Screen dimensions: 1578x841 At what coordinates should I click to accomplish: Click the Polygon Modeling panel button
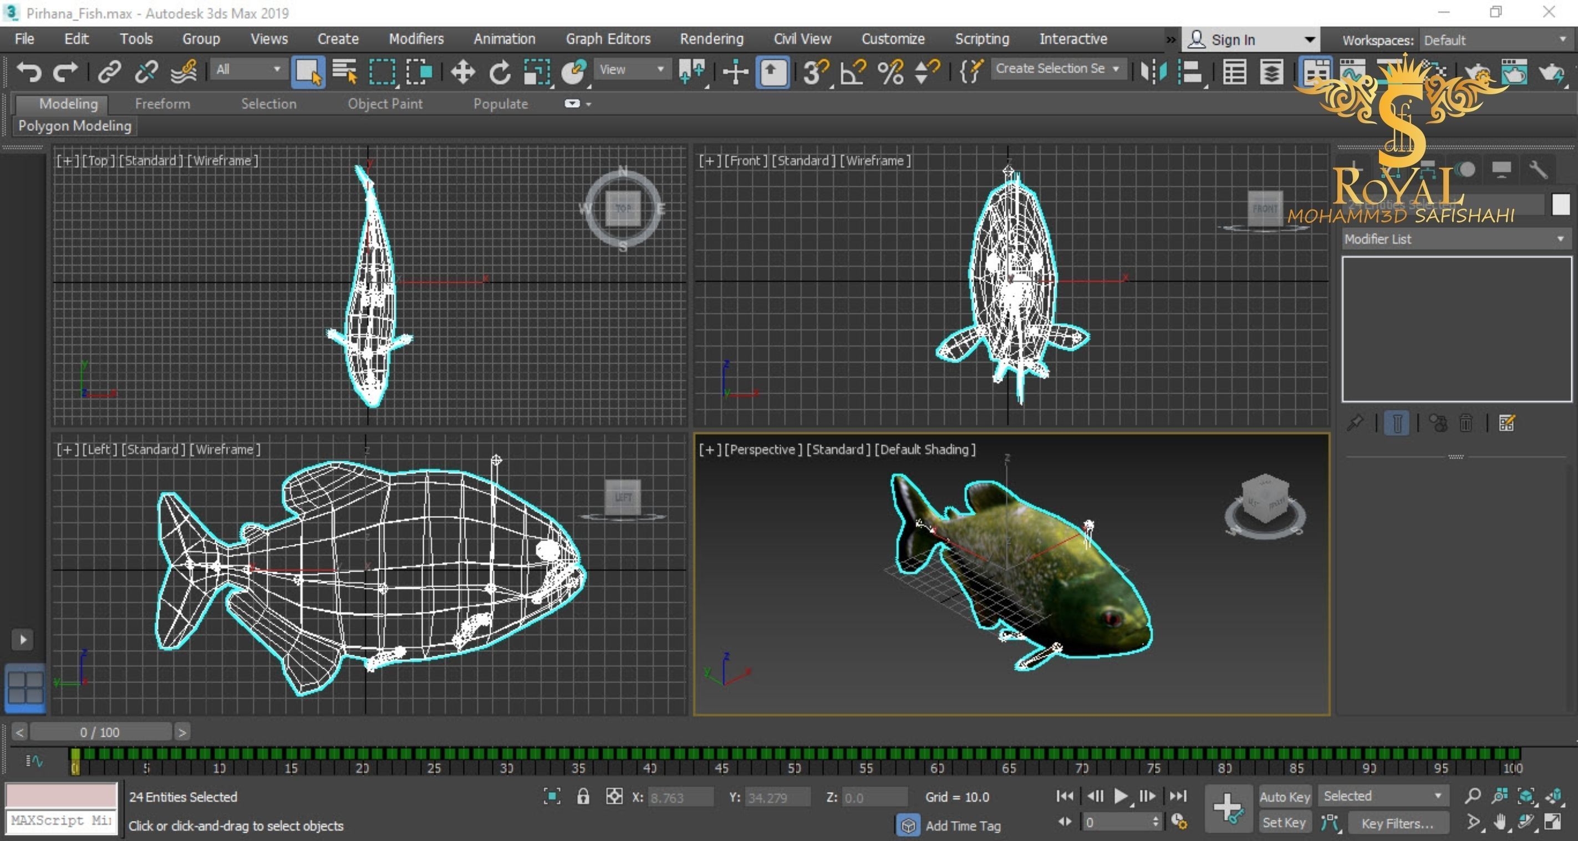pos(75,126)
